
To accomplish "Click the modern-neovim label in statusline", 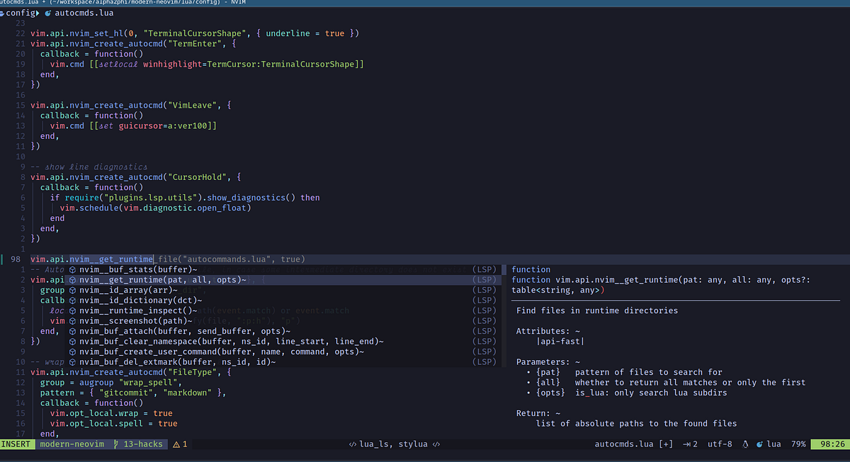I will tap(71, 444).
